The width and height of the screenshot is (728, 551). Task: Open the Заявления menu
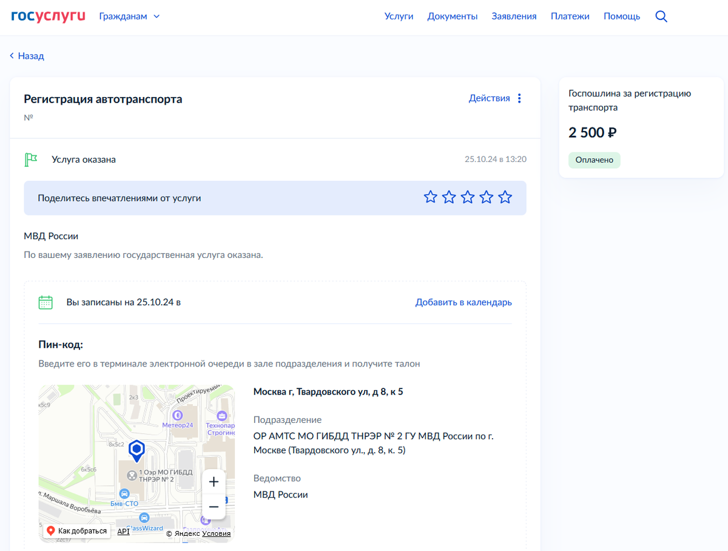(x=514, y=16)
